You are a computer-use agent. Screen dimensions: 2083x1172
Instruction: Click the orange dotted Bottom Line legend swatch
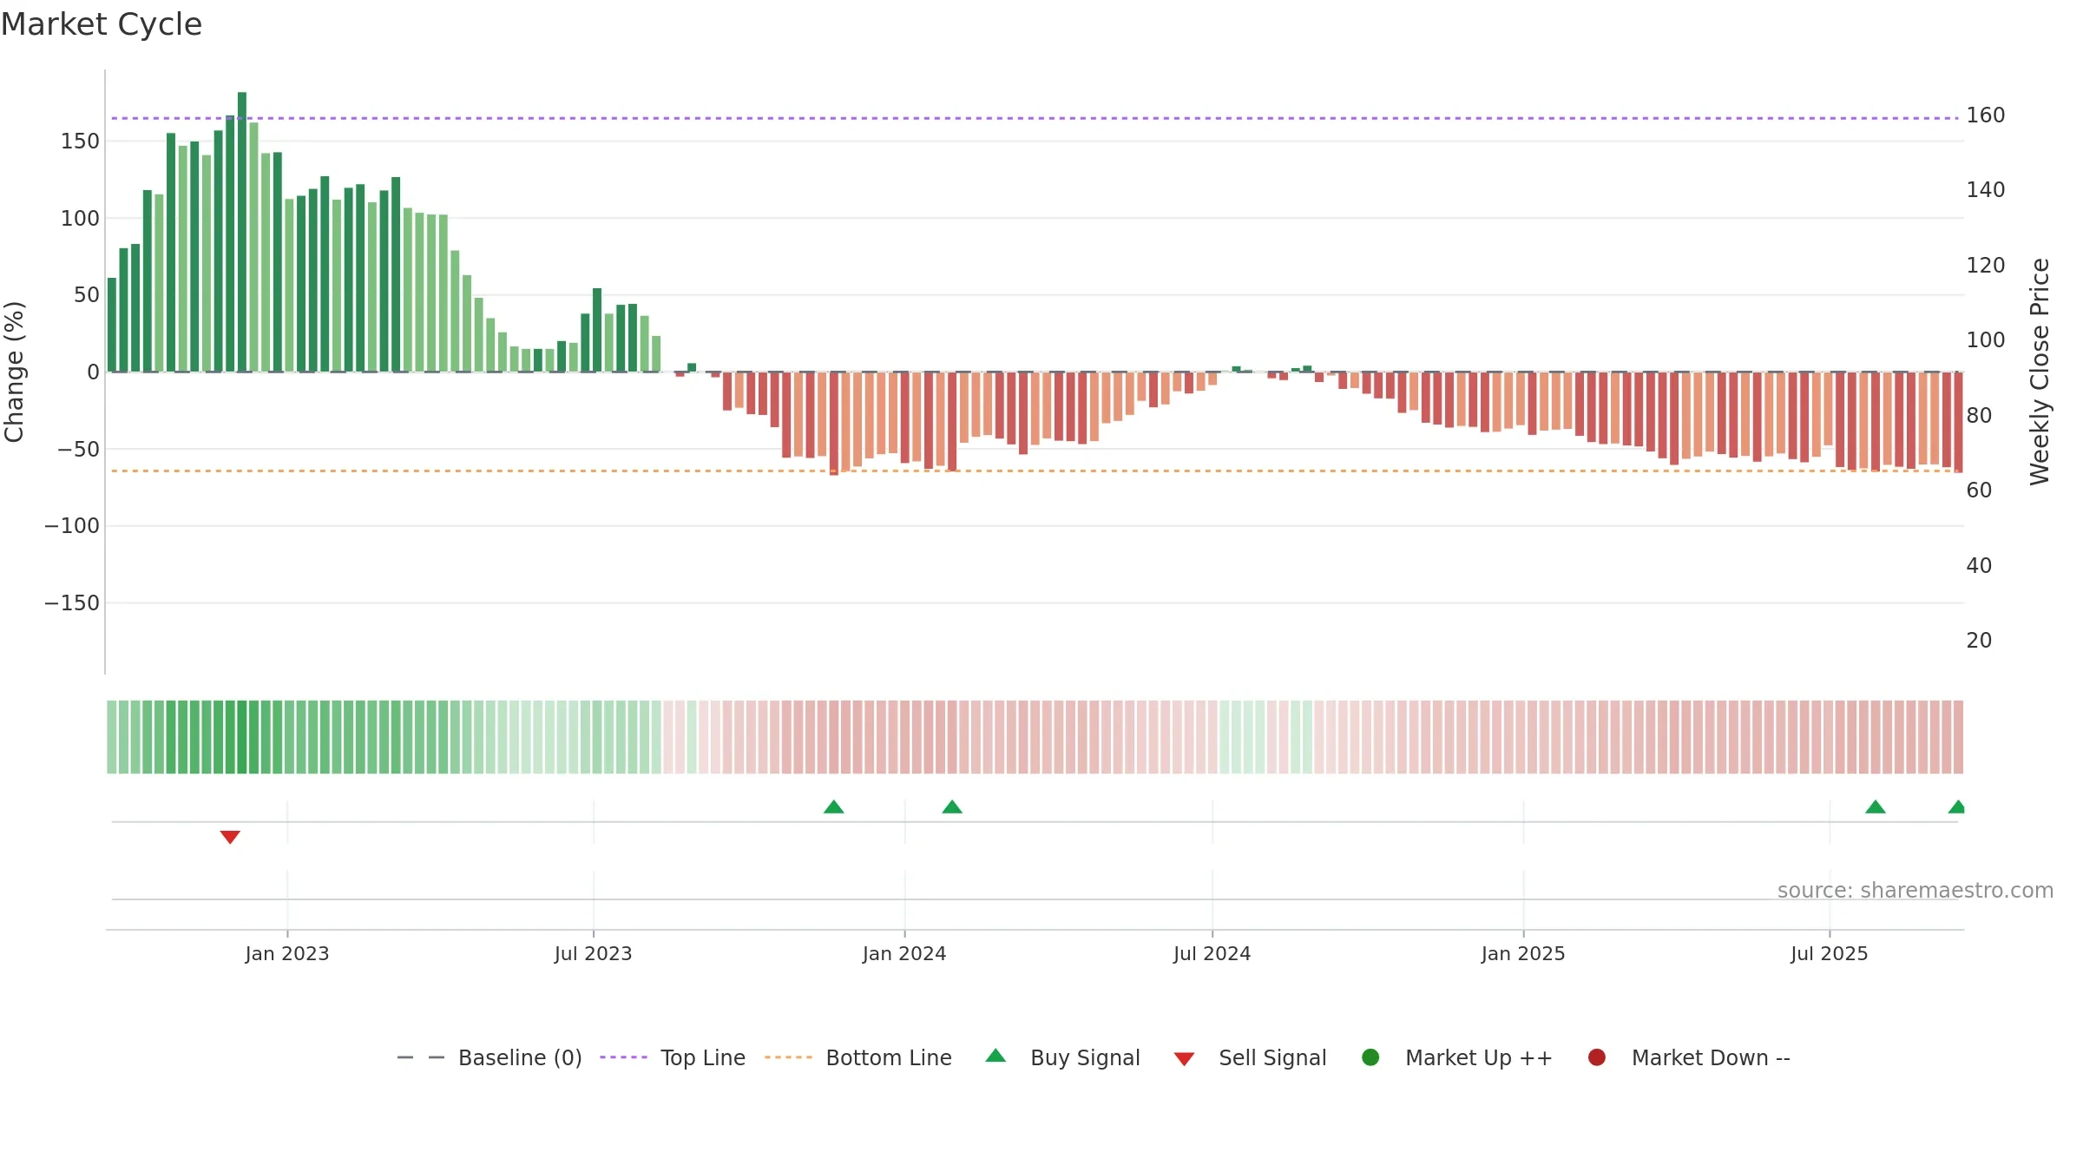tap(788, 1057)
